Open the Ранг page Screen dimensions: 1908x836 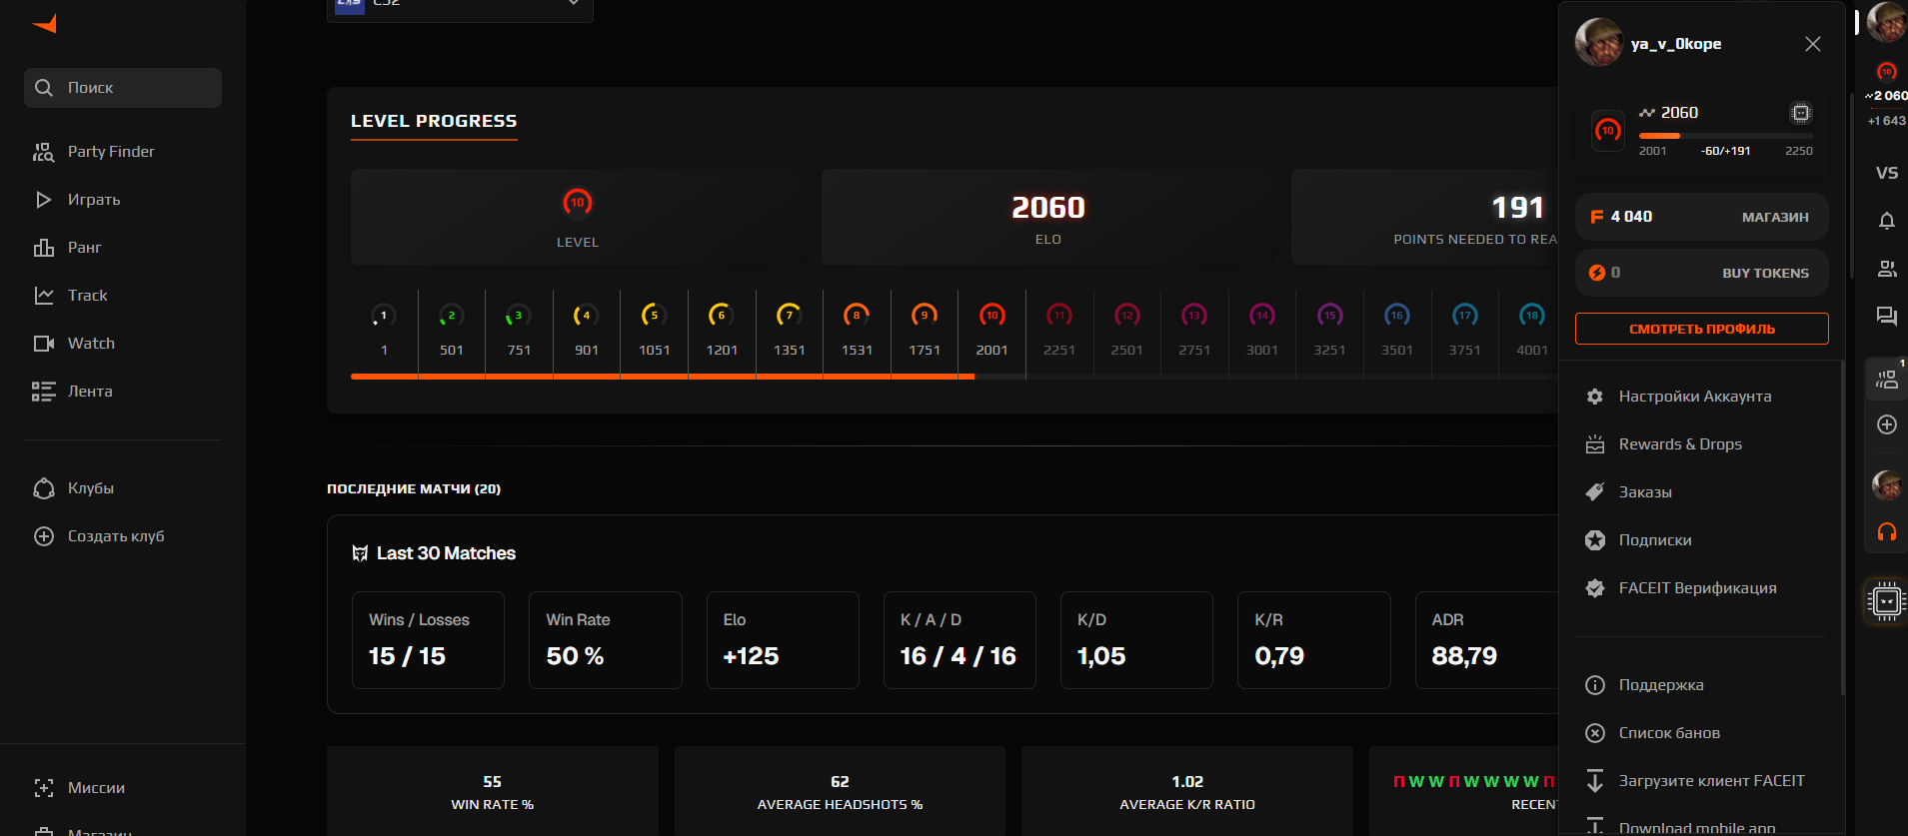tap(122, 248)
